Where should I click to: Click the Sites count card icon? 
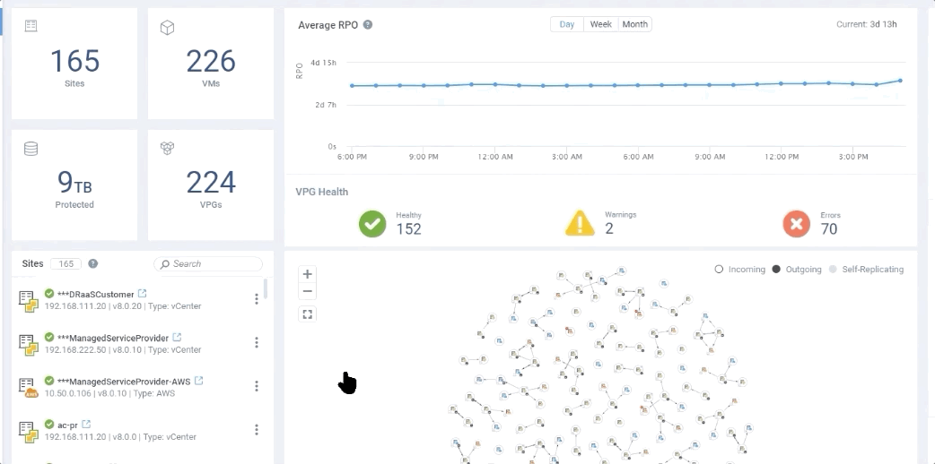[31, 26]
